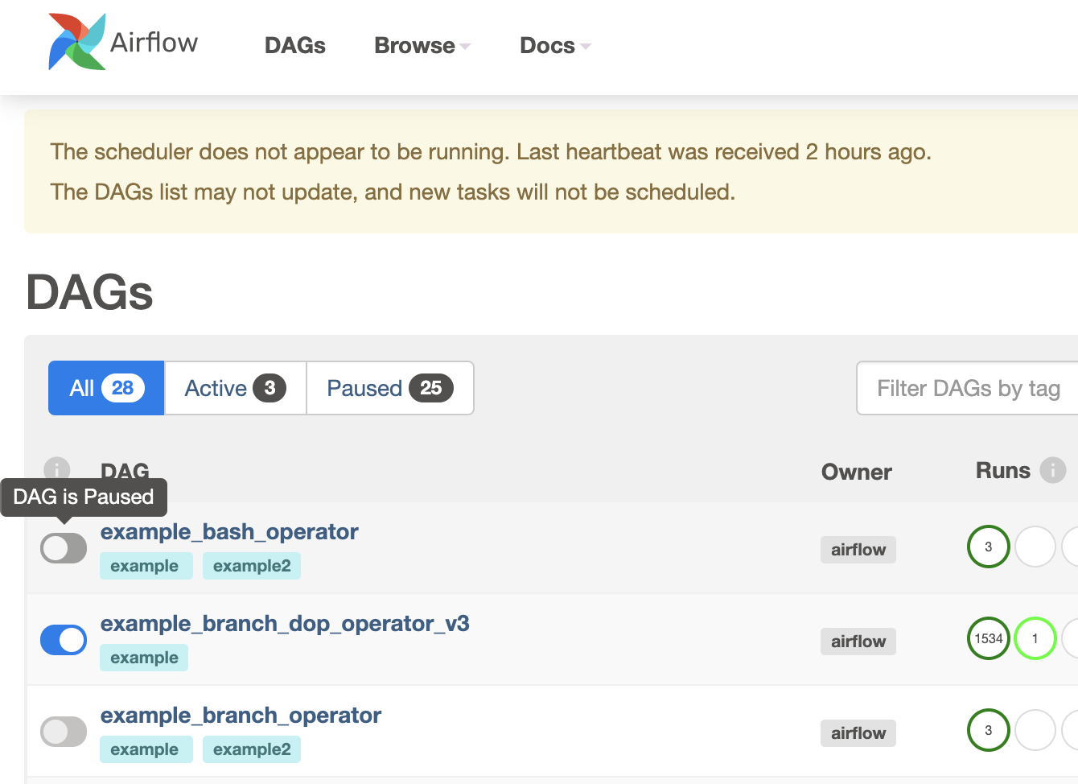Image resolution: width=1078 pixels, height=784 pixels.
Task: Click airflow owner of example_bash_operator
Action: point(858,550)
